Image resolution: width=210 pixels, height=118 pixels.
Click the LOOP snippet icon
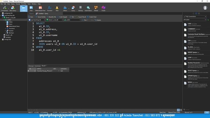[185, 58]
